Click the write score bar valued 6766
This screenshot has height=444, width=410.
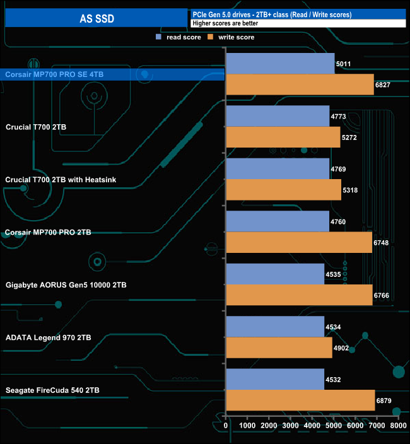[299, 295]
